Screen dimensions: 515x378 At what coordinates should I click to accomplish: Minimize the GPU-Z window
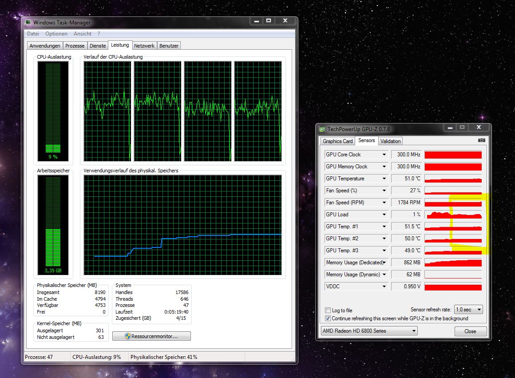click(450, 127)
